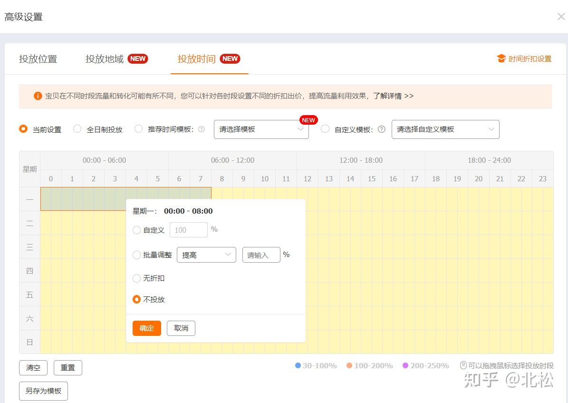
Task: Click the purple 200-250% legend dot
Action: [x=405, y=365]
